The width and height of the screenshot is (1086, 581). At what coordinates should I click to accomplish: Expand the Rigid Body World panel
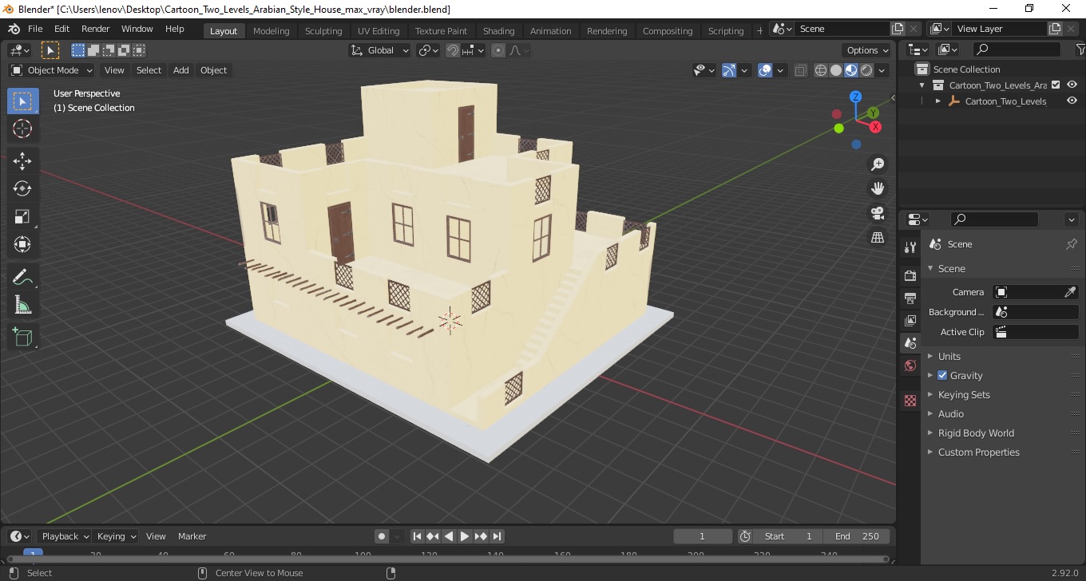[x=976, y=433]
